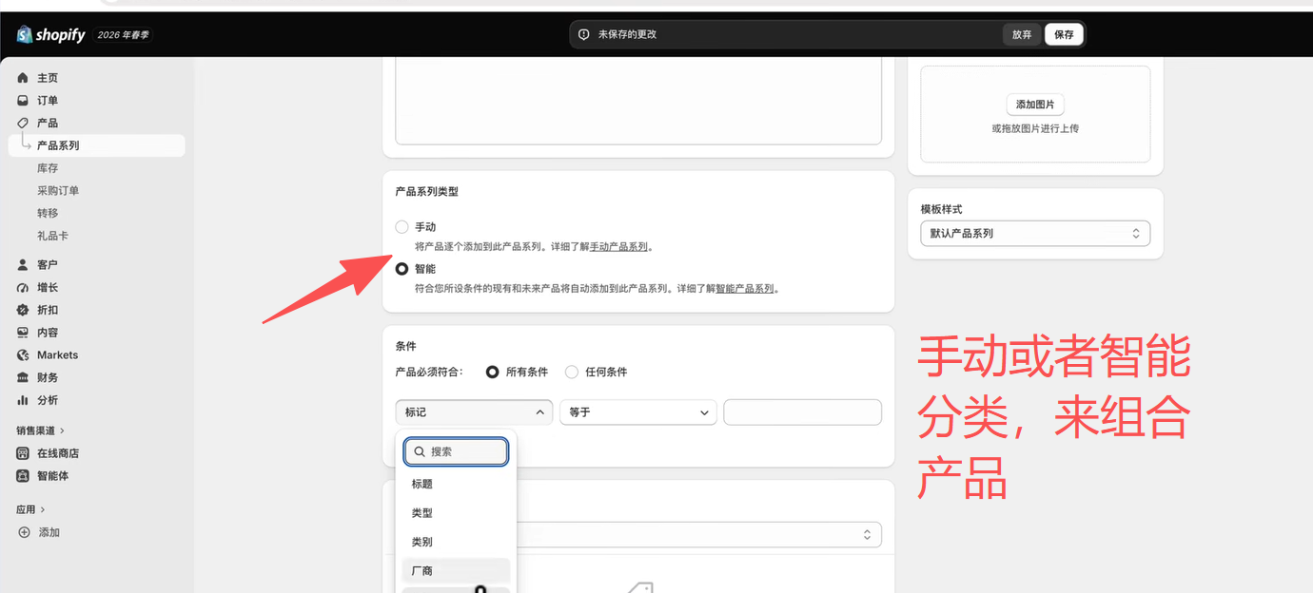Select 类型 from the dropdown list
This screenshot has width=1313, height=593.
coord(456,513)
